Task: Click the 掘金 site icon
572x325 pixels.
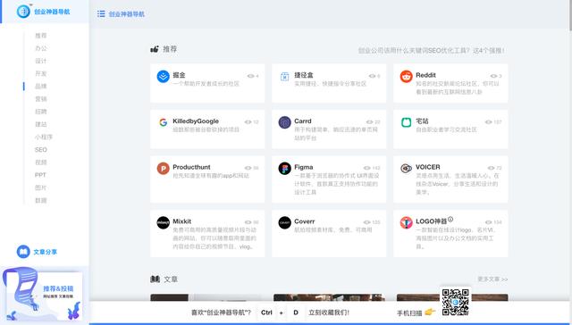Action: [163, 77]
